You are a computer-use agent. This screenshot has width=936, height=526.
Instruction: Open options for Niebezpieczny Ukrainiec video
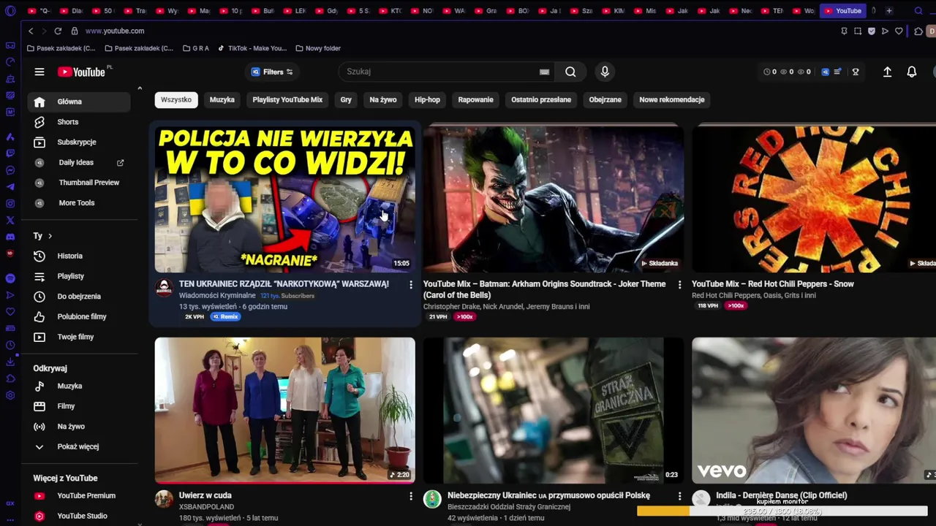tap(679, 496)
